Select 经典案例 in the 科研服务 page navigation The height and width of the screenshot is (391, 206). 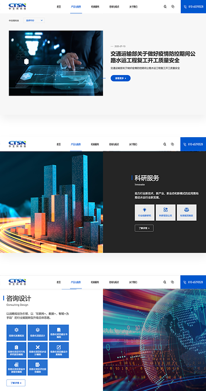click(95, 144)
